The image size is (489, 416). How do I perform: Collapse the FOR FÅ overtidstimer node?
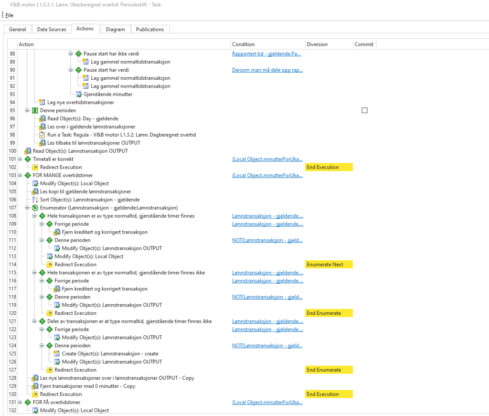click(x=20, y=403)
